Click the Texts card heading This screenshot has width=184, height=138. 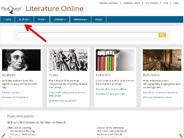(53, 75)
